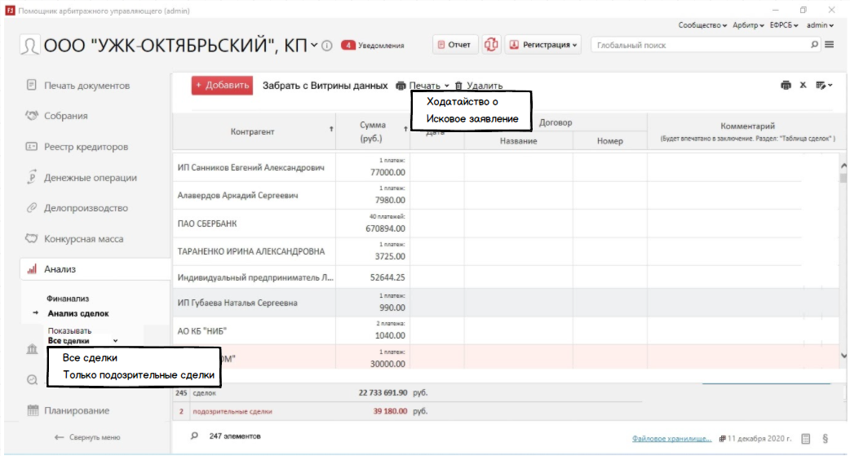Click the info icon next to company name
The width and height of the screenshot is (850, 456).
pos(327,46)
